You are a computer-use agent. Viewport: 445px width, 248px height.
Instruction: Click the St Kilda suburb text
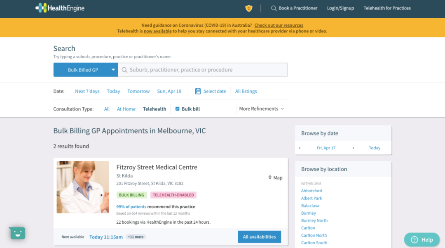124,176
